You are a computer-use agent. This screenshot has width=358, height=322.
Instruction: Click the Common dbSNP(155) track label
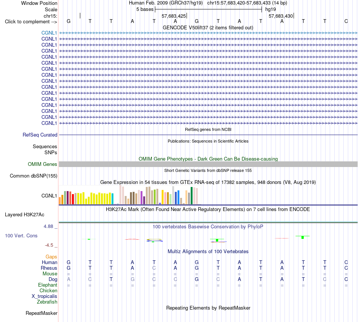click(34, 176)
